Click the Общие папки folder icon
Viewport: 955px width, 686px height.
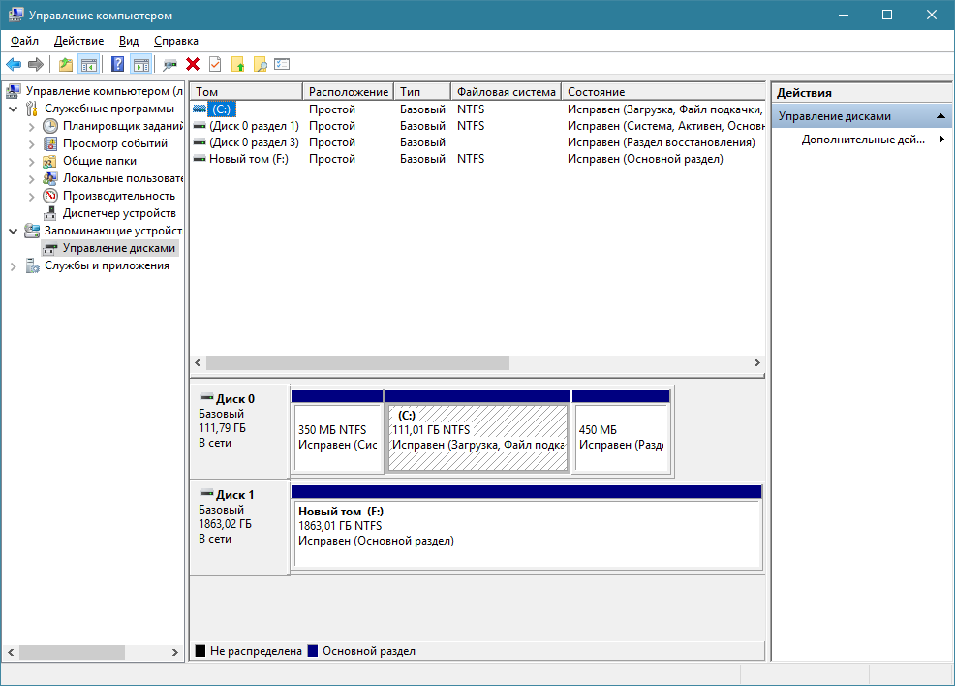pos(50,162)
